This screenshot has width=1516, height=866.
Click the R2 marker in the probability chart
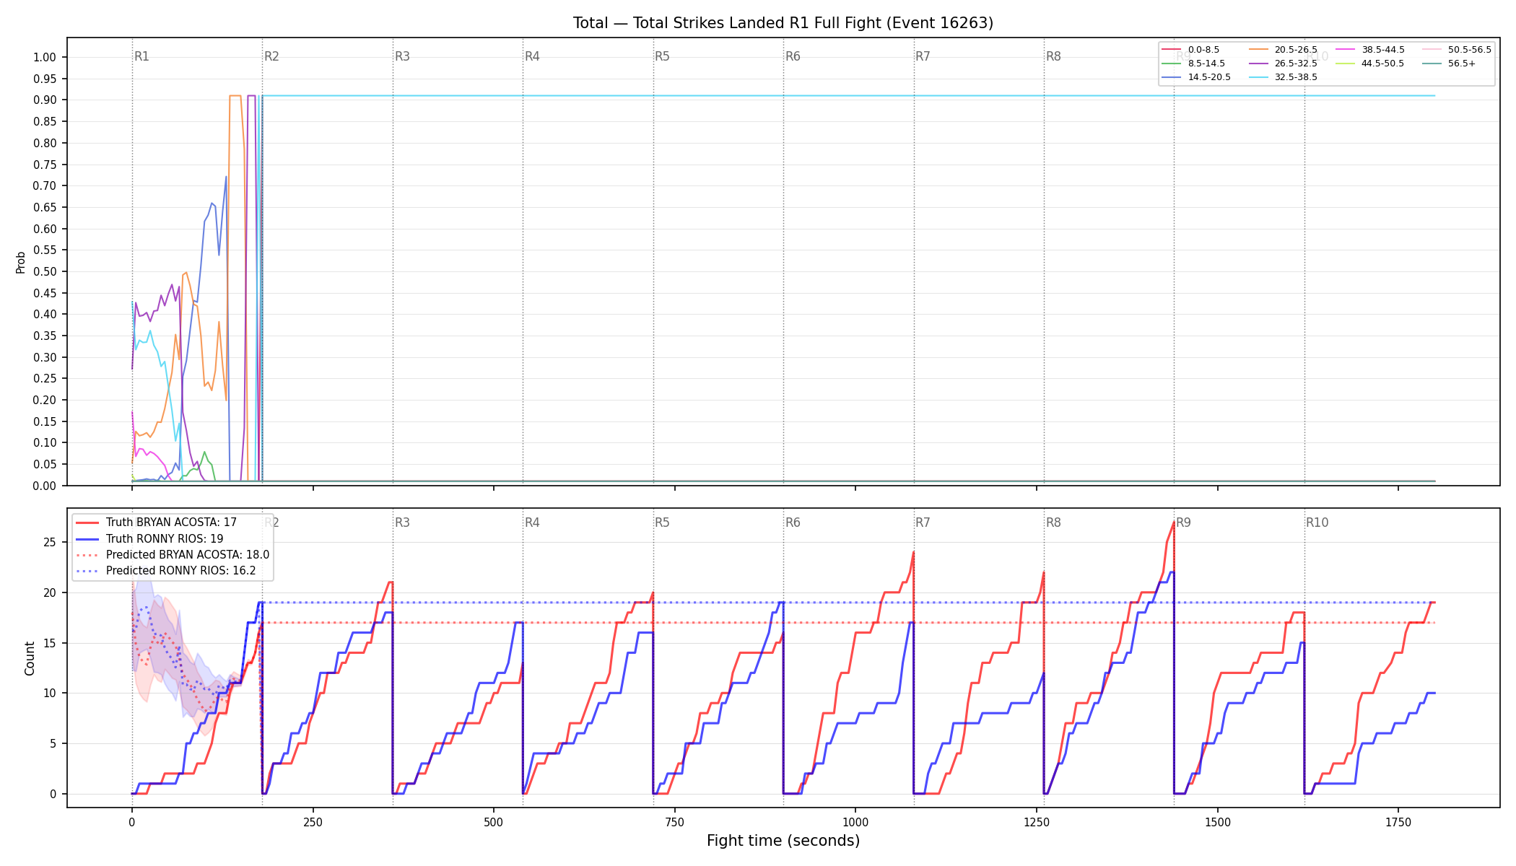(x=271, y=56)
